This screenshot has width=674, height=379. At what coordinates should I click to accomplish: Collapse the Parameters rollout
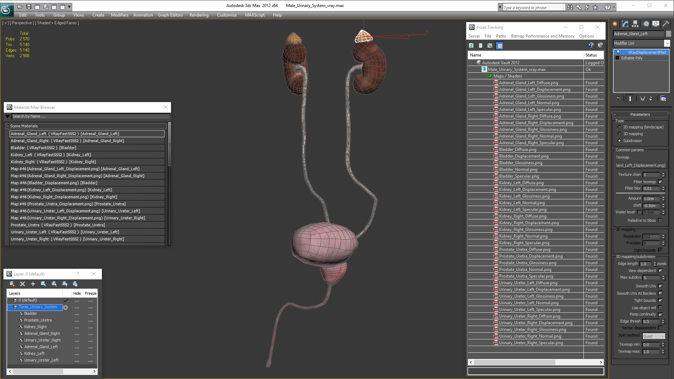pos(640,114)
